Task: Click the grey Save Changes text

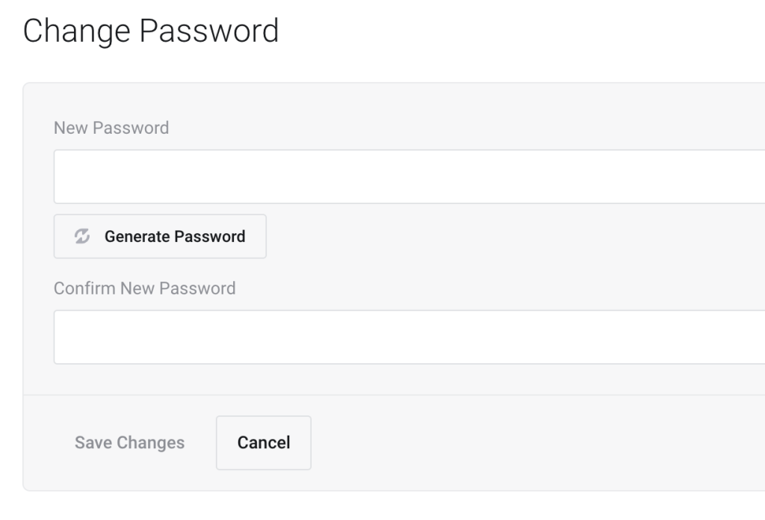Action: coord(129,442)
